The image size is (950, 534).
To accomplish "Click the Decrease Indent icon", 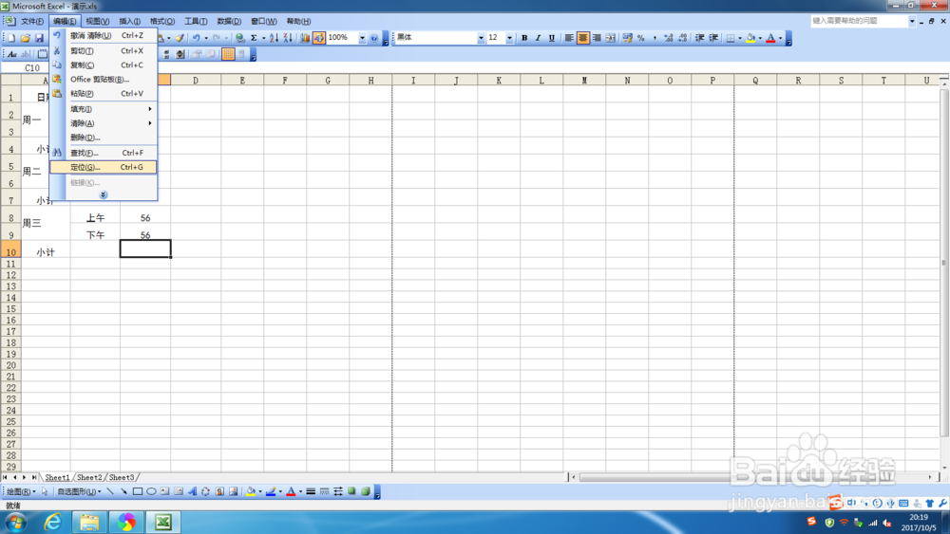I will point(700,38).
